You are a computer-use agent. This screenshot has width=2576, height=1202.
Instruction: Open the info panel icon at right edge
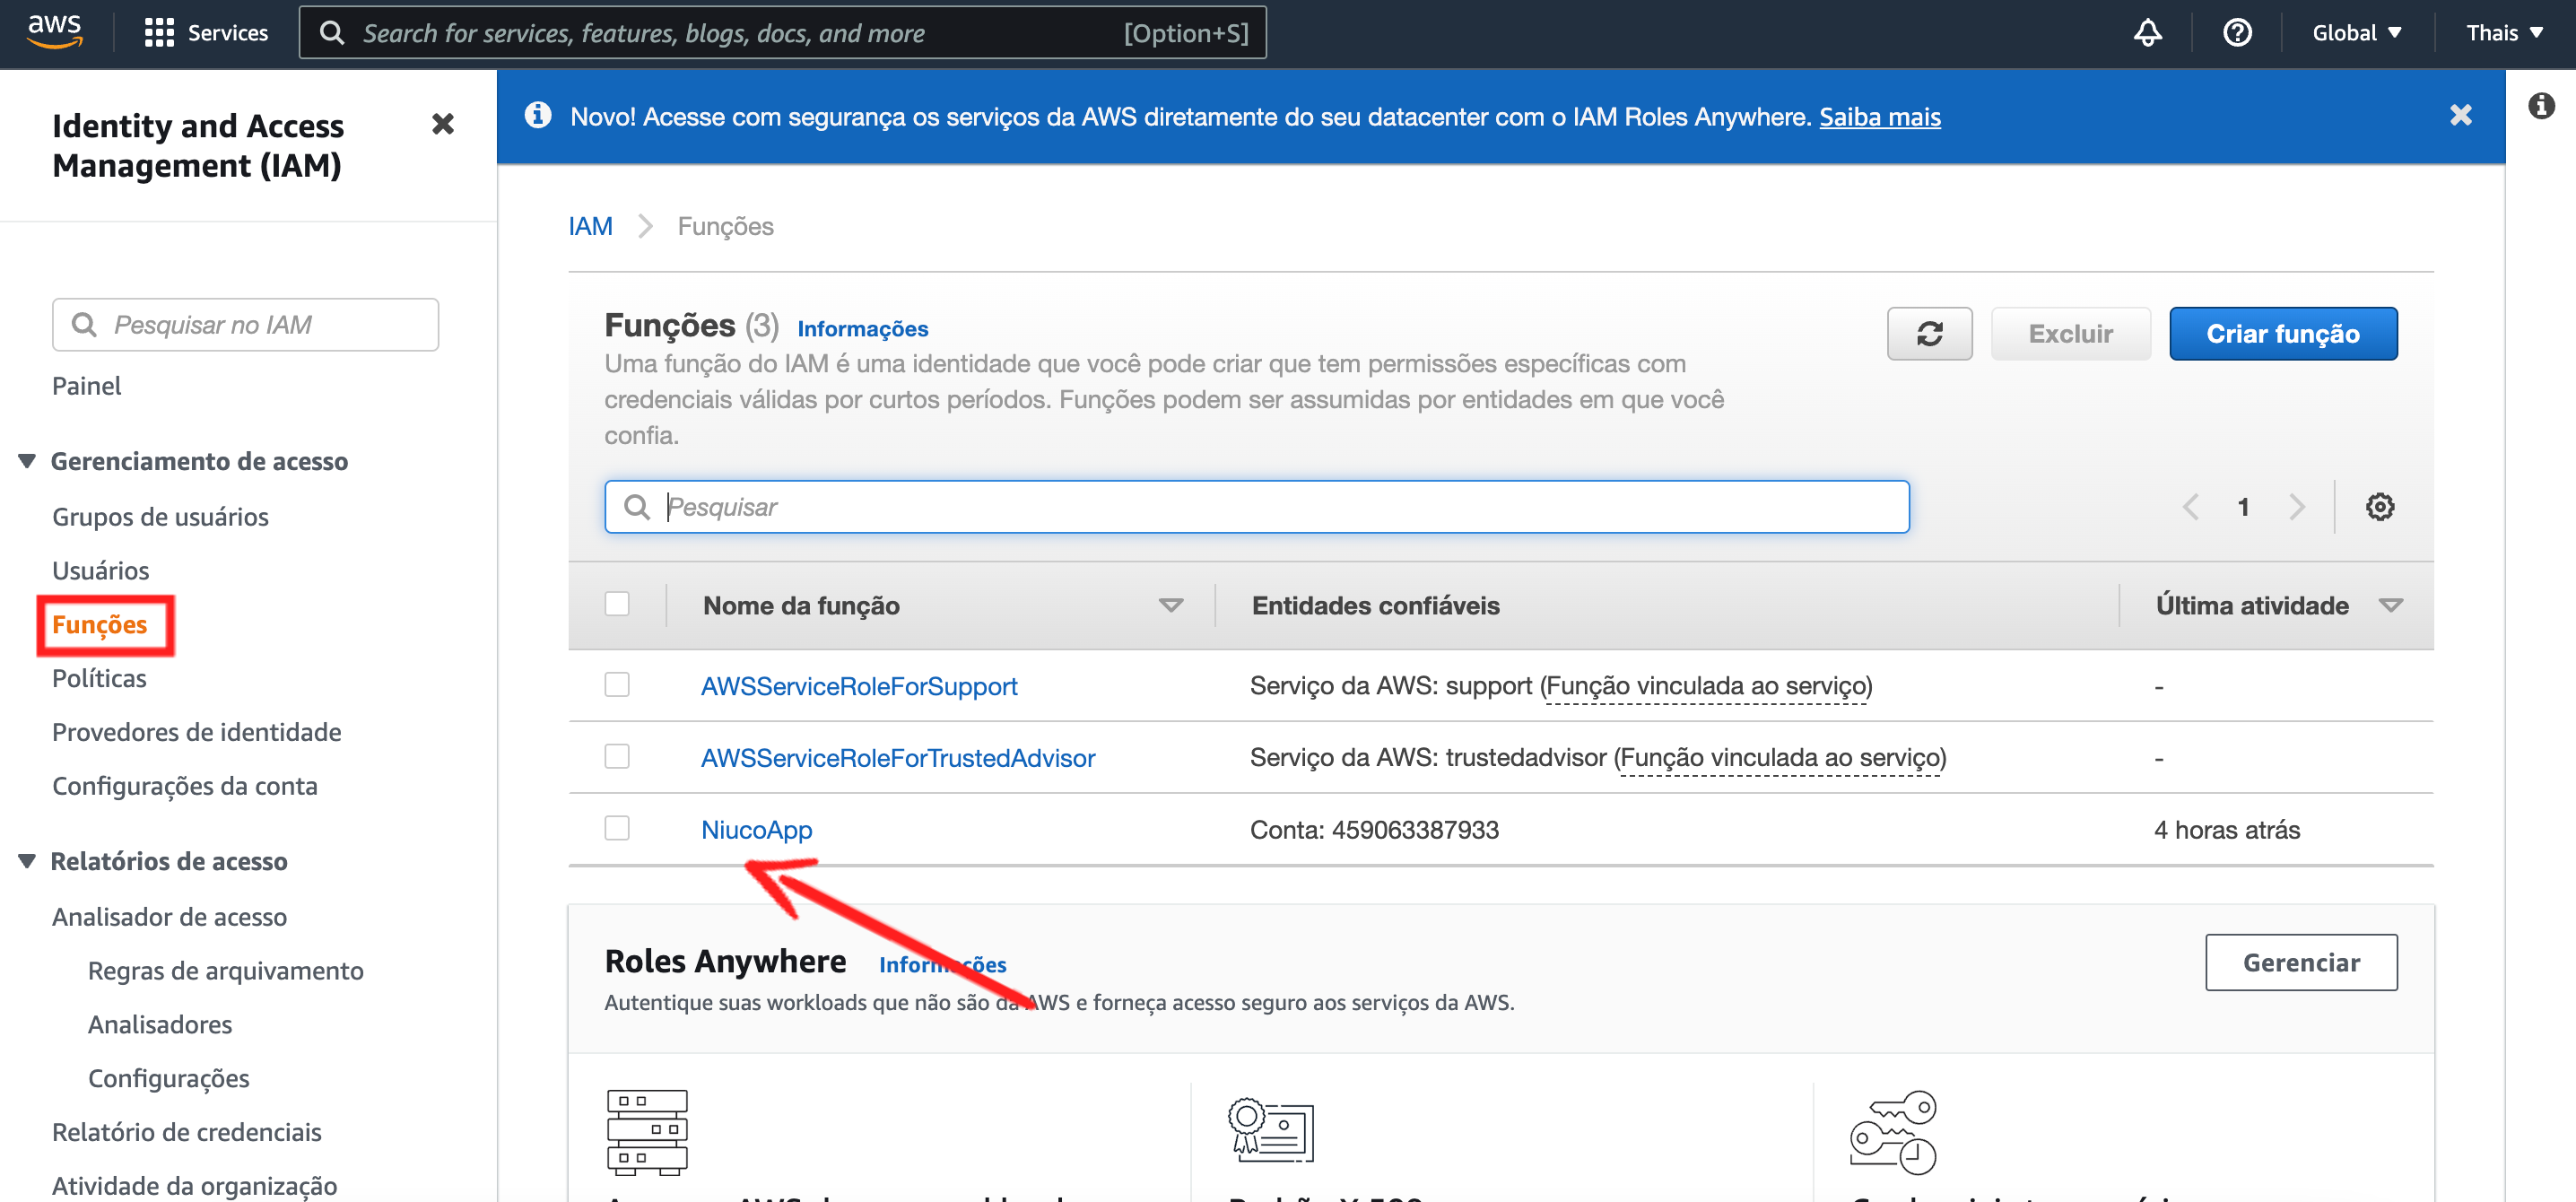click(x=2540, y=106)
